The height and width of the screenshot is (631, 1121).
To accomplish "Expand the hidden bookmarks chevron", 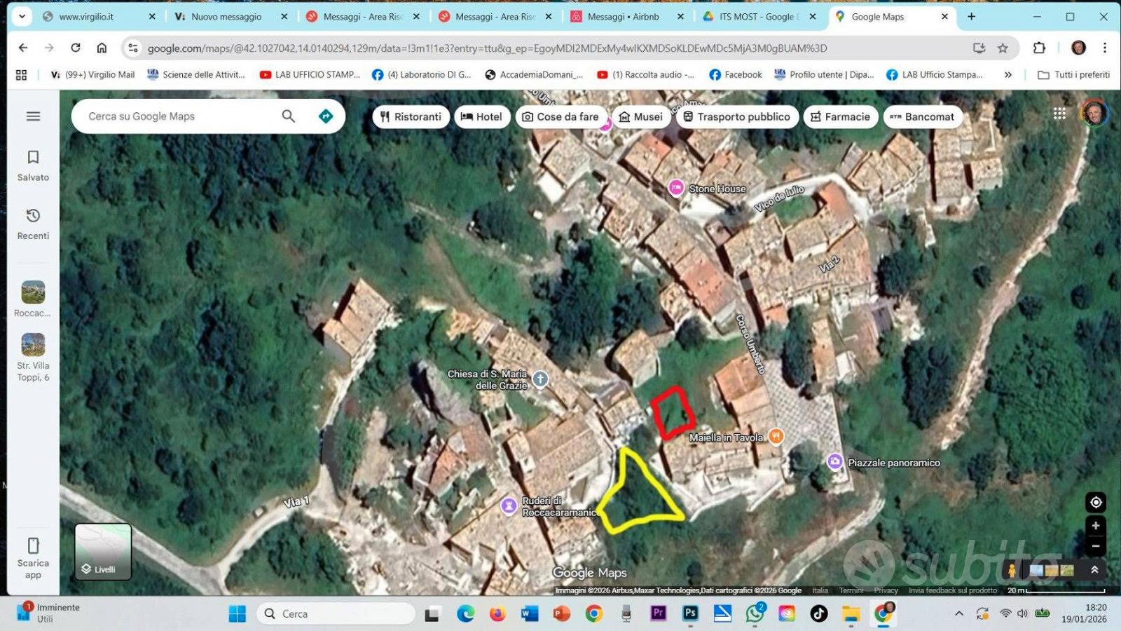I will (1007, 74).
